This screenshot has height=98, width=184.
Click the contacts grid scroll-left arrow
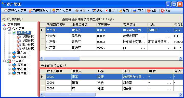(42, 94)
